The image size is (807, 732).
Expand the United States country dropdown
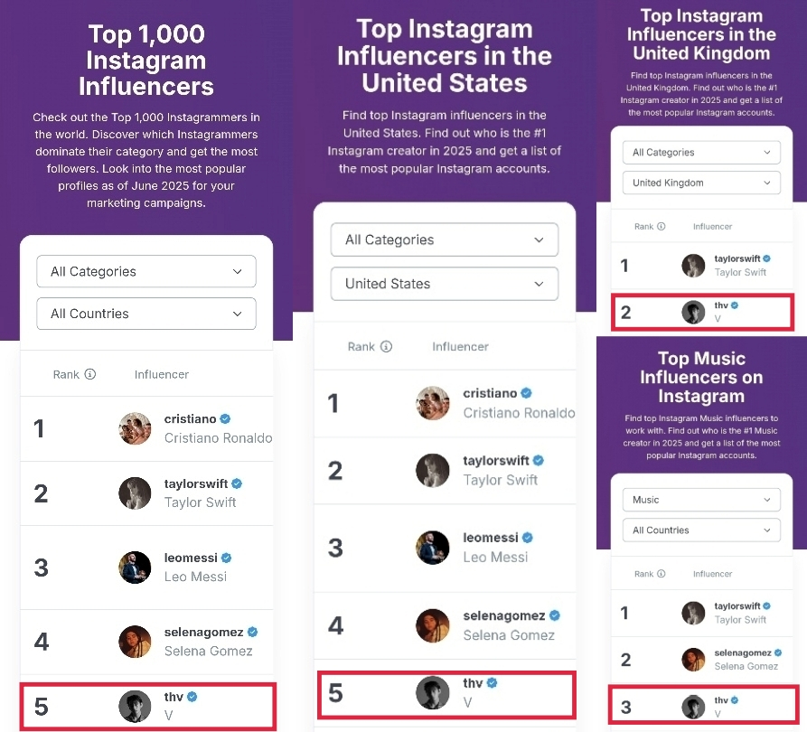(444, 284)
